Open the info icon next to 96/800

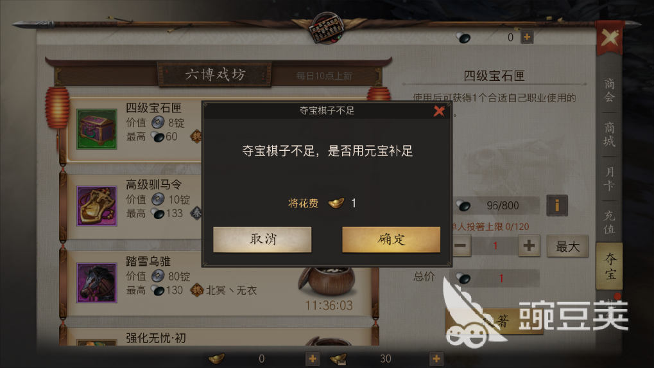(557, 206)
